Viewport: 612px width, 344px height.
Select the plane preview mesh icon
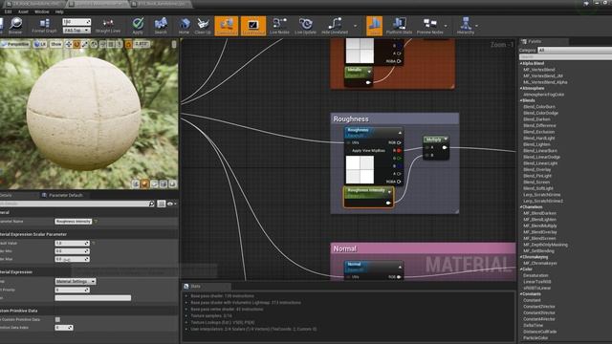coord(154,183)
